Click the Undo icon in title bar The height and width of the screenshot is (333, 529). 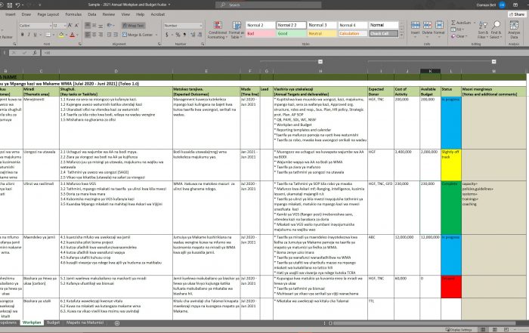coord(17,5)
